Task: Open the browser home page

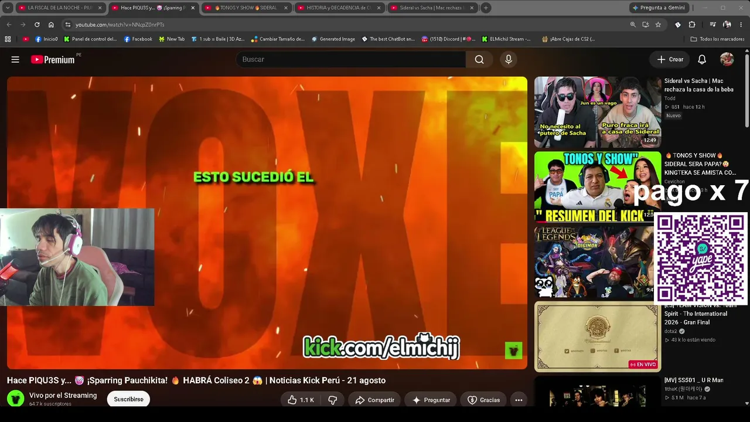Action: (51, 25)
